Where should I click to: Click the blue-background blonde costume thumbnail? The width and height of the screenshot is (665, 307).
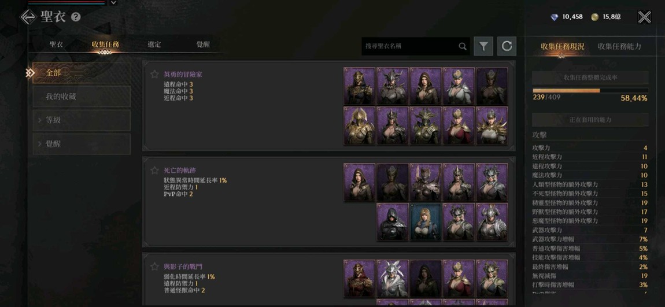click(426, 222)
